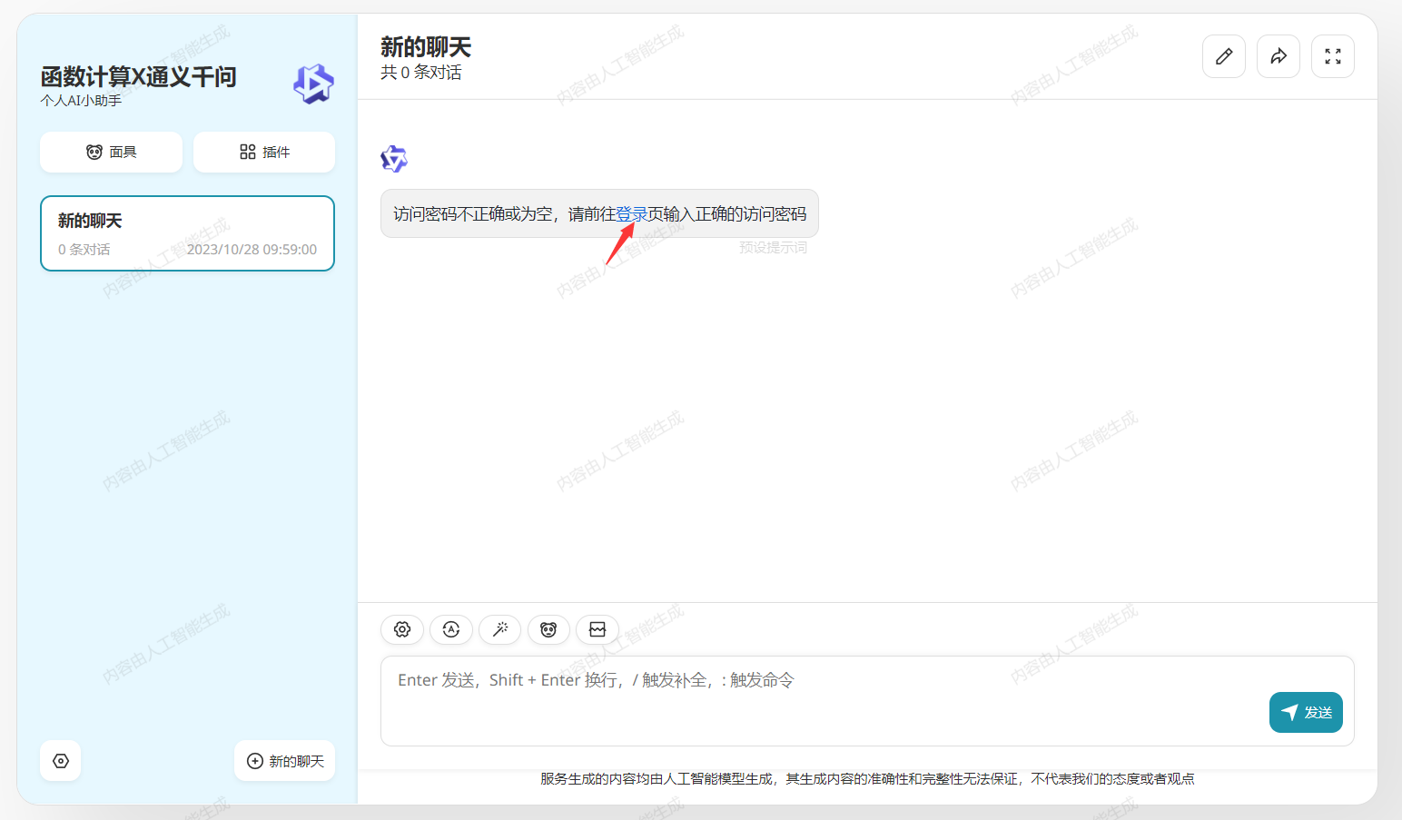The height and width of the screenshot is (820, 1402).
Task: Open the 面具 masks page
Action: pyautogui.click(x=111, y=152)
